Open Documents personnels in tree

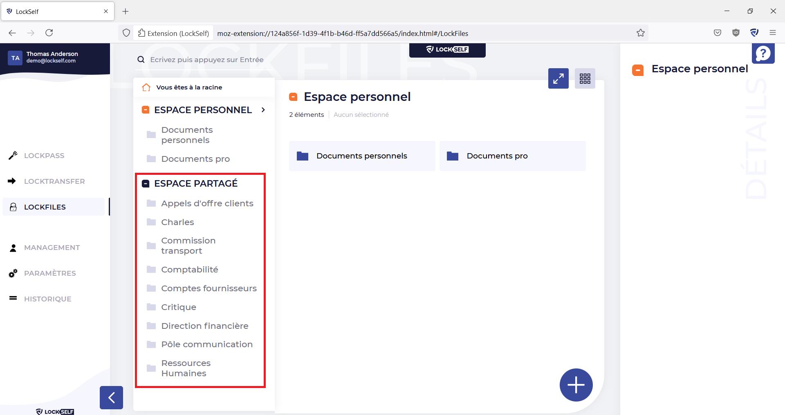[x=187, y=135]
